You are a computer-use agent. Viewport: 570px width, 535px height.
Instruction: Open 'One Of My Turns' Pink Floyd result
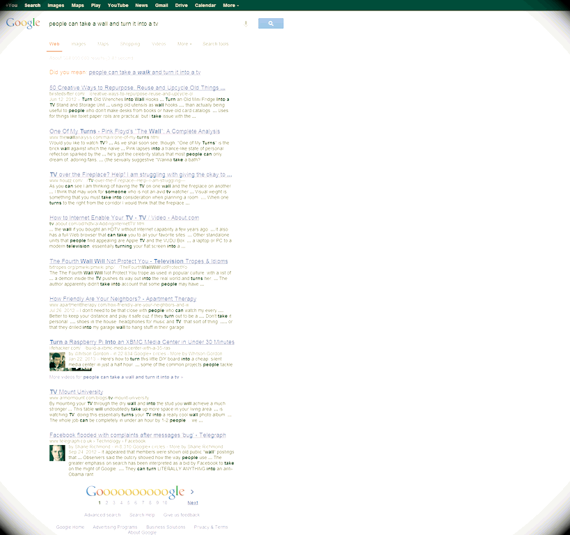coord(134,132)
